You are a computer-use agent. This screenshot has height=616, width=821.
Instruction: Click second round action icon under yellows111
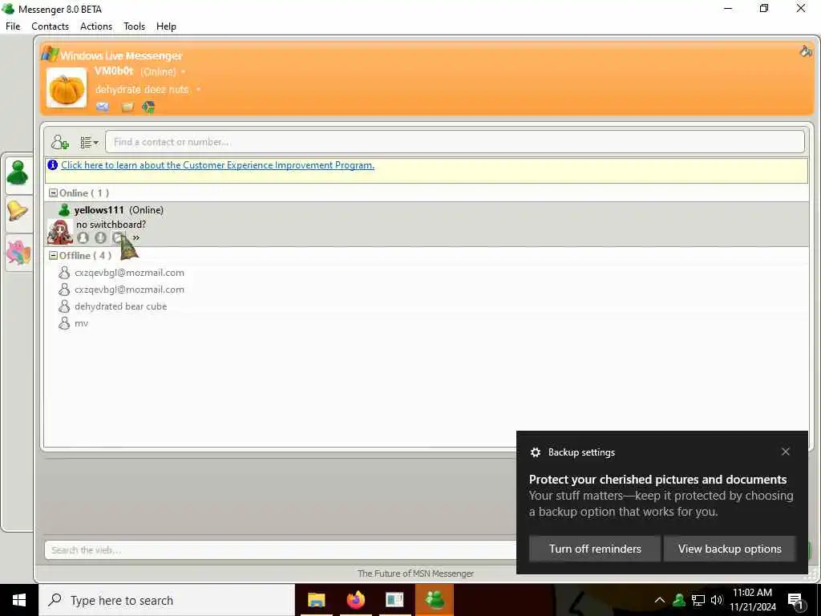click(100, 237)
